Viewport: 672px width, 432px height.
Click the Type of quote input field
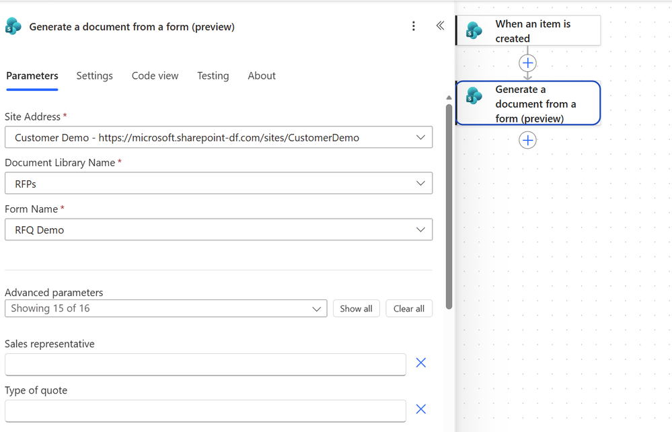coord(205,411)
